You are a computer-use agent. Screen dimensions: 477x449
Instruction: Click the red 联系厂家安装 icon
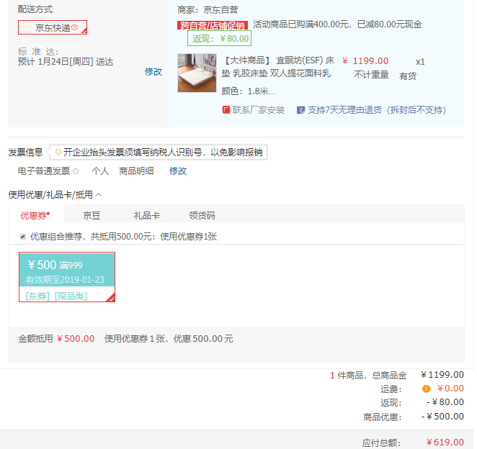click(x=226, y=109)
